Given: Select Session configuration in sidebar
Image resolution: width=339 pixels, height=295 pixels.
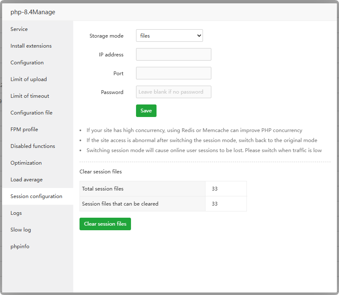Looking at the screenshot, I should 36,196.
